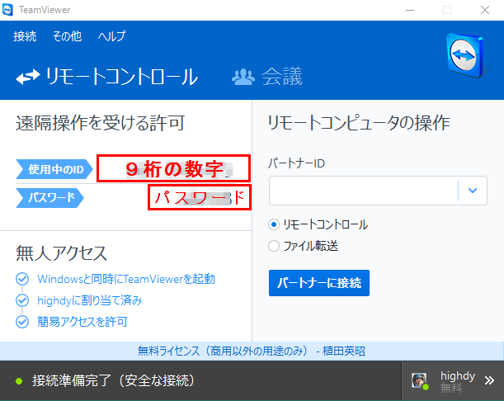Click the パートナーID field label

pos(296,163)
